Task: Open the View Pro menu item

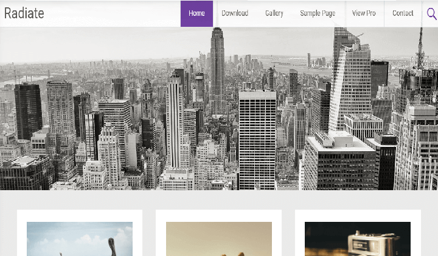Action: point(364,13)
